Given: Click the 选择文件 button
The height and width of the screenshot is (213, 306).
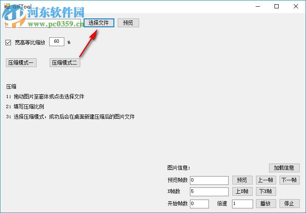Looking at the screenshot, I should pyautogui.click(x=99, y=23).
